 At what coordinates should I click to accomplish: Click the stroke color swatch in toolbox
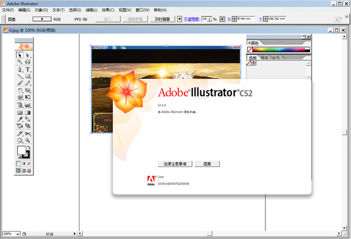pos(27,155)
